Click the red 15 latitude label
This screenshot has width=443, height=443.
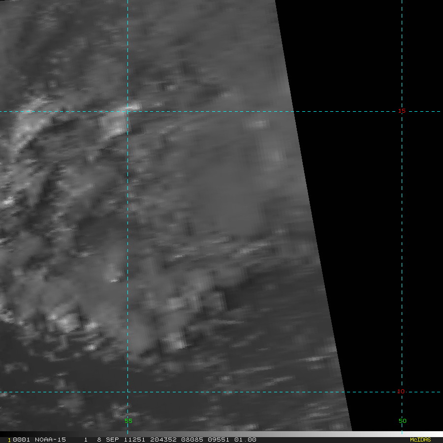(401, 111)
